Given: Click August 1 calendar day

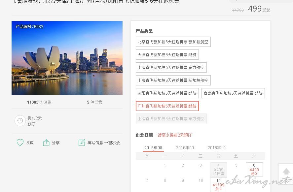Looking at the screenshot, I should pyautogui.click(x=165, y=165).
